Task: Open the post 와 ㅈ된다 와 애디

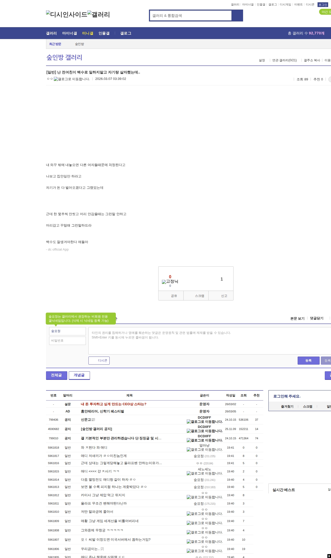Action: pos(94,448)
